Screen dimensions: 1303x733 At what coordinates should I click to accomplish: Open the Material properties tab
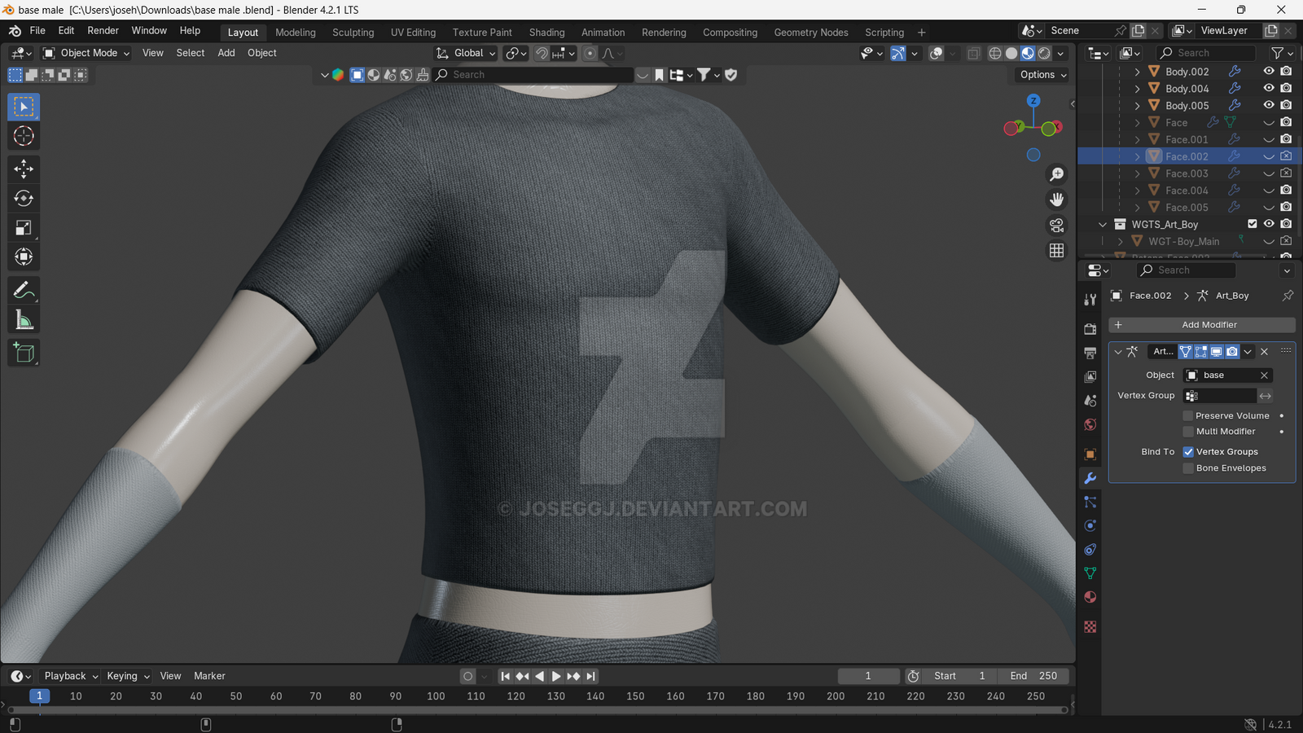[1090, 597]
